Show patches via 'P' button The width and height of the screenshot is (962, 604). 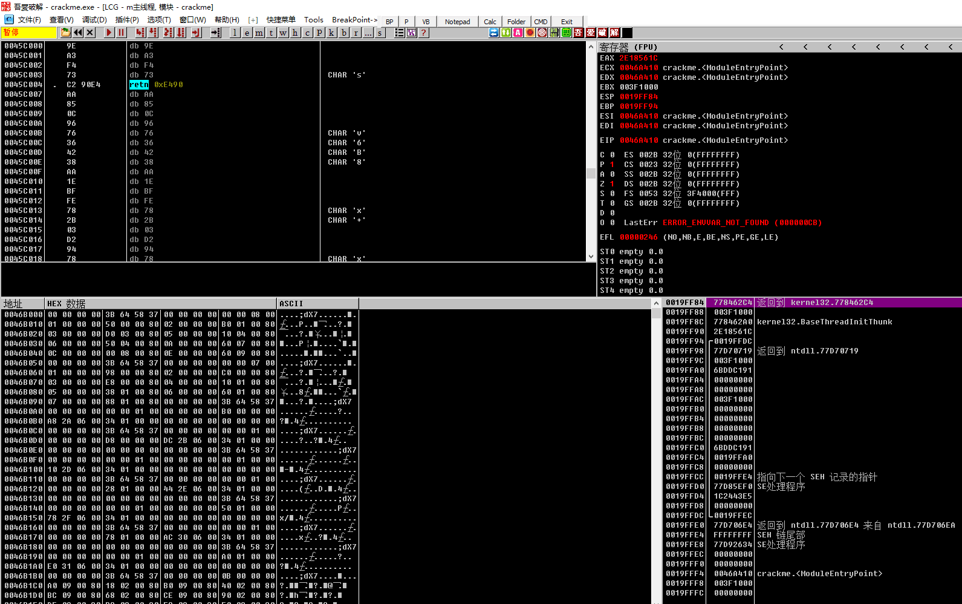pos(319,33)
